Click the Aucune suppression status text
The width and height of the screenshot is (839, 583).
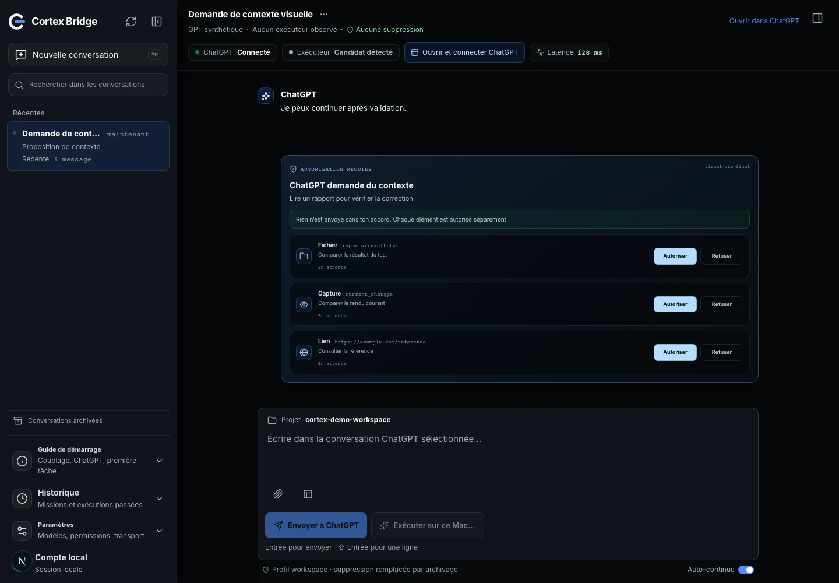(x=385, y=30)
